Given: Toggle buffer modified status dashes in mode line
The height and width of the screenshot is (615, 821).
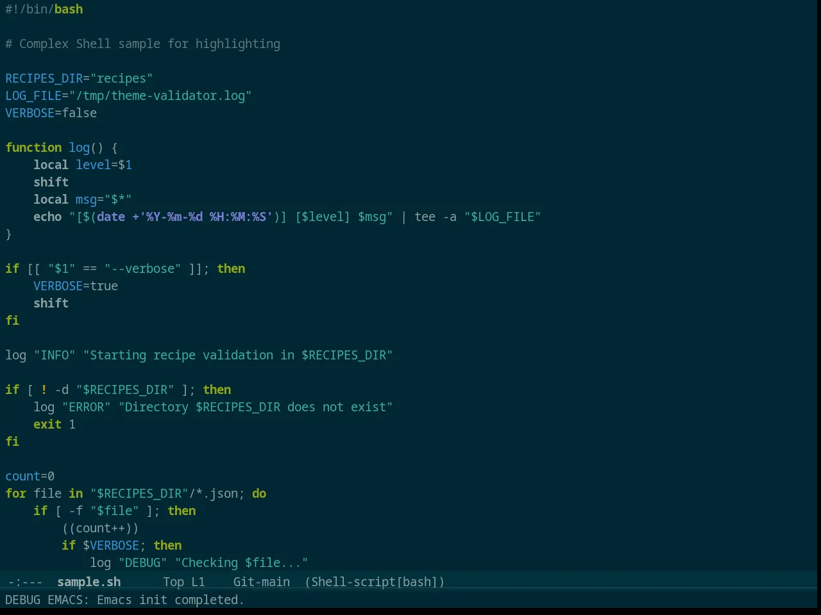Looking at the screenshot, I should [x=25, y=582].
